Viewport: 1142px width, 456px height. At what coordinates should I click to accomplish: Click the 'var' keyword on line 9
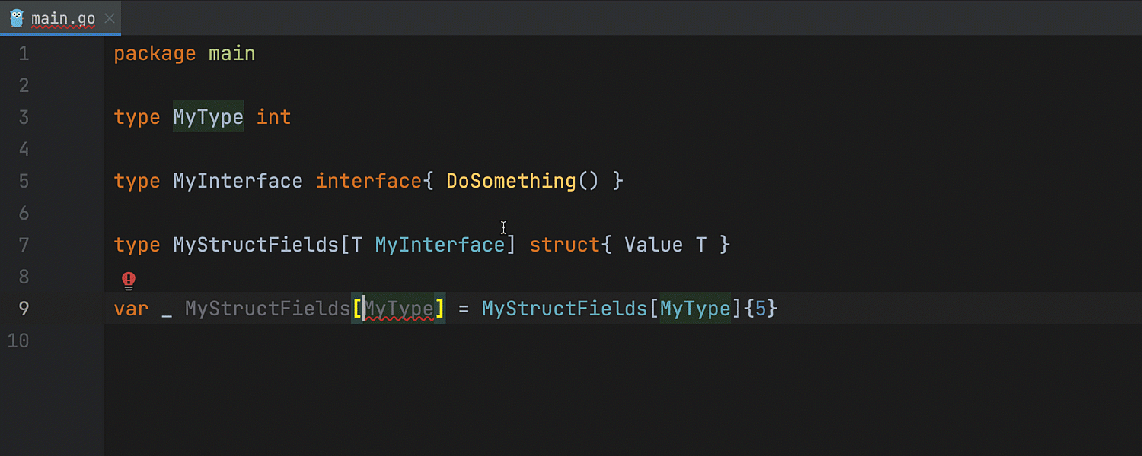[x=132, y=309]
